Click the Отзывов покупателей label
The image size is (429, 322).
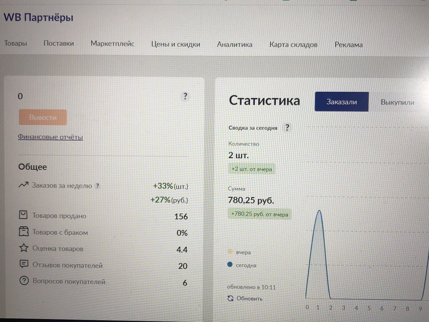coord(68,265)
